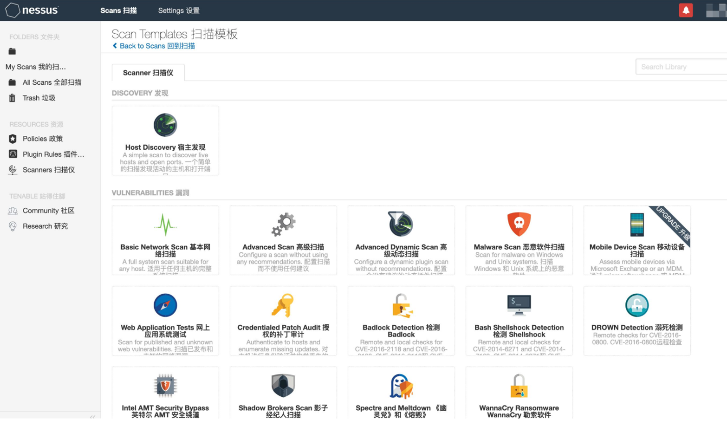Viewport: 727px width, 428px height.
Task: Select the Basic Network Scan pulse icon
Action: 165,225
